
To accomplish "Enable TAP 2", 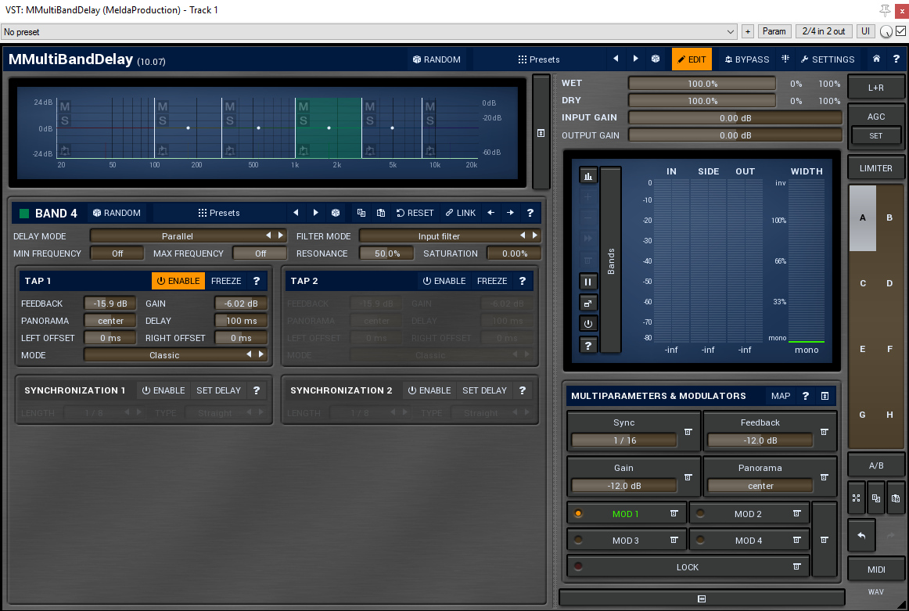I will [x=444, y=281].
